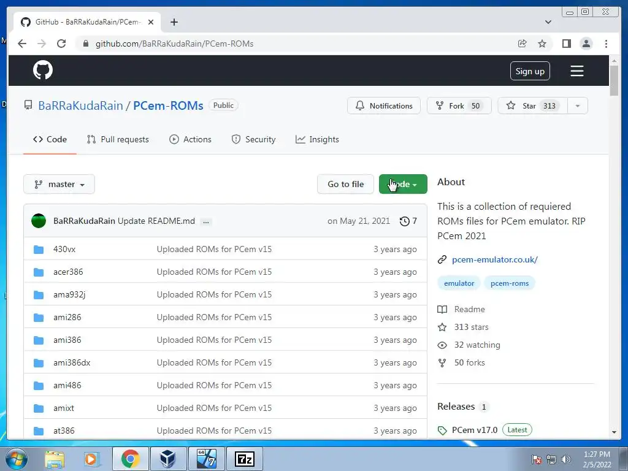Open the PCem v17.0 release
Screen dimensions: 628x471
(x=475, y=430)
